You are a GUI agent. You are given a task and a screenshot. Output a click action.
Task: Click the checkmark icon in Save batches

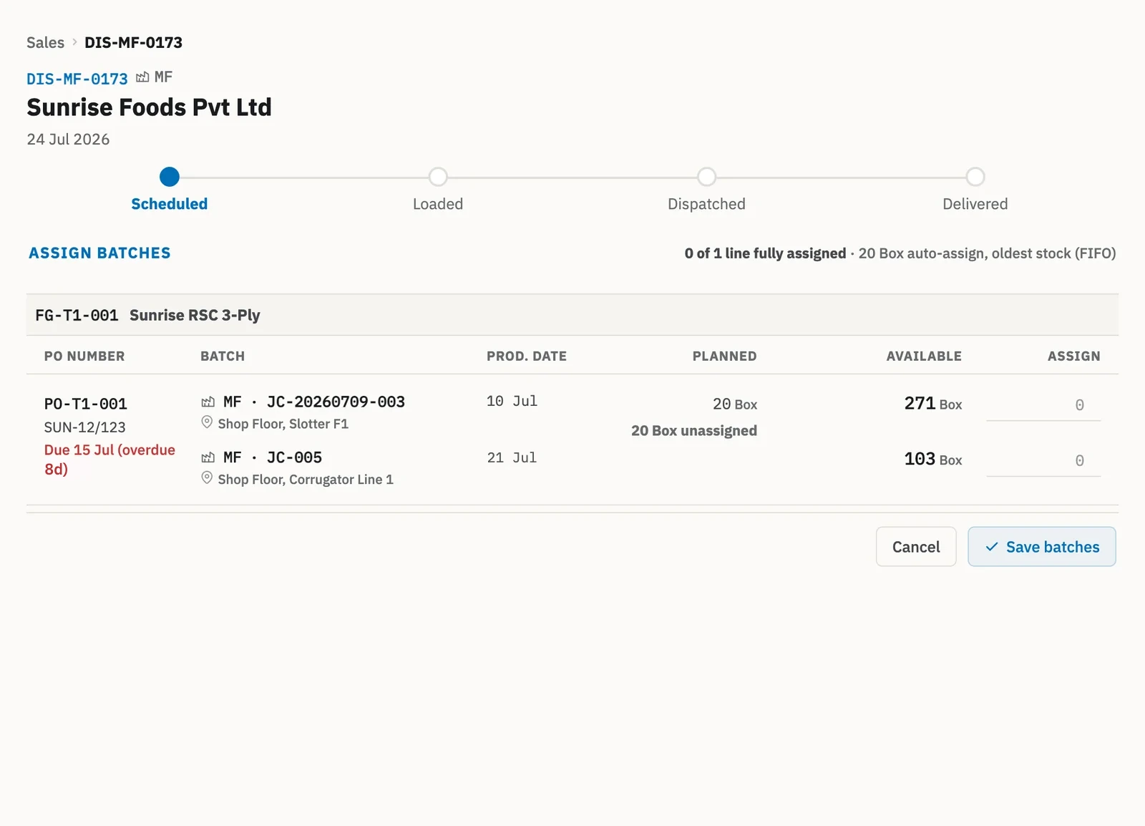pyautogui.click(x=992, y=547)
